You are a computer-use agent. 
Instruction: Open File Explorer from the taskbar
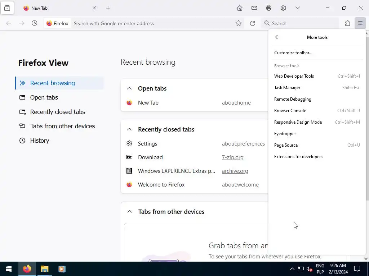coord(44,269)
